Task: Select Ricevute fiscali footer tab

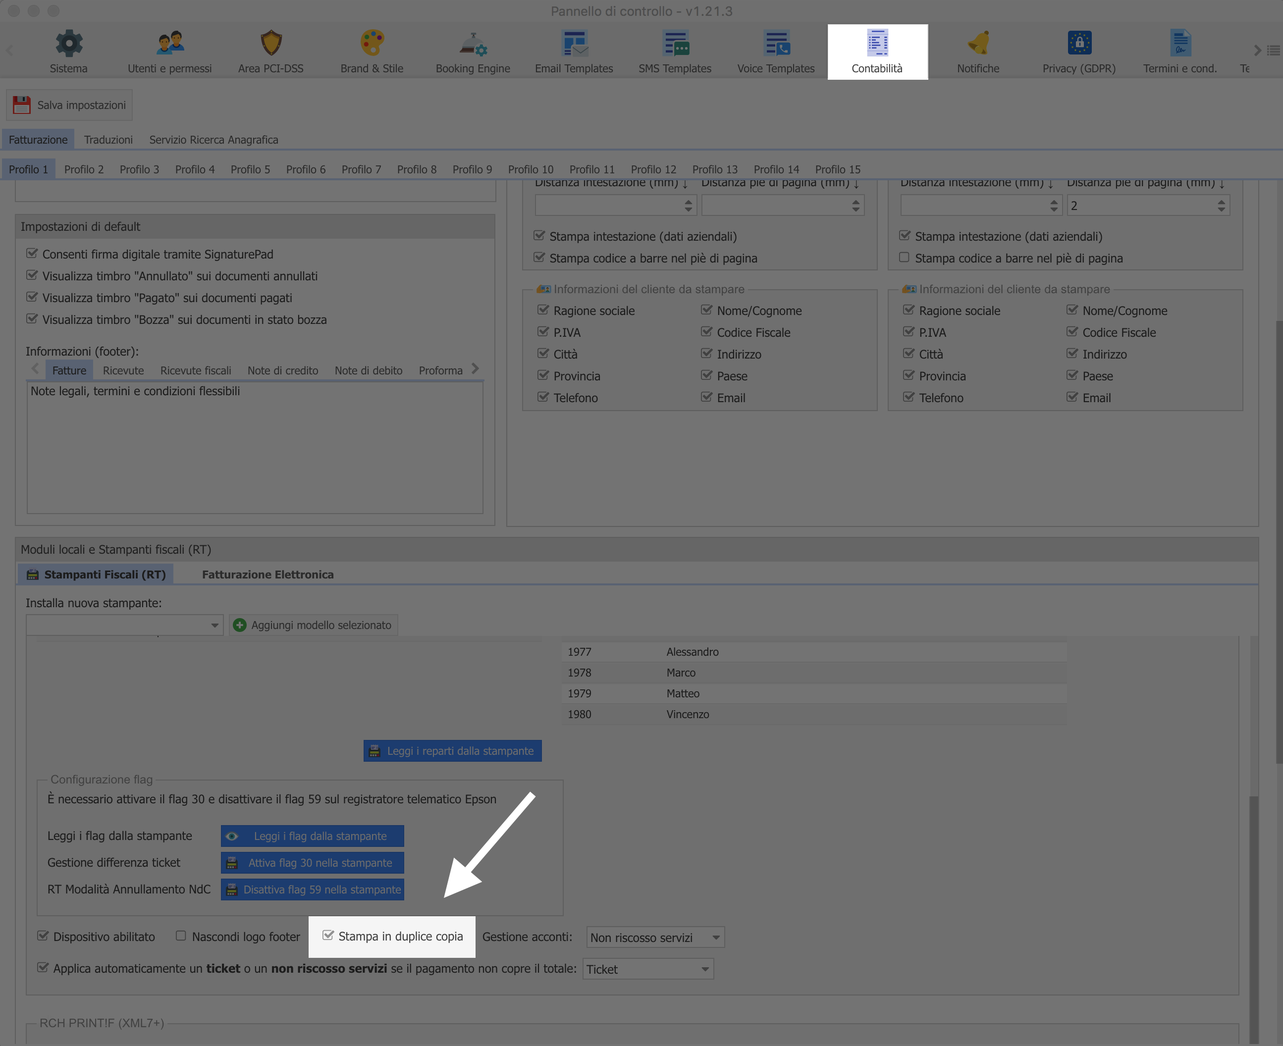Action: click(196, 370)
